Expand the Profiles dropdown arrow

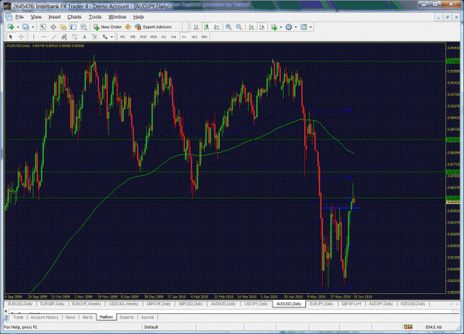pyautogui.click(x=33, y=27)
